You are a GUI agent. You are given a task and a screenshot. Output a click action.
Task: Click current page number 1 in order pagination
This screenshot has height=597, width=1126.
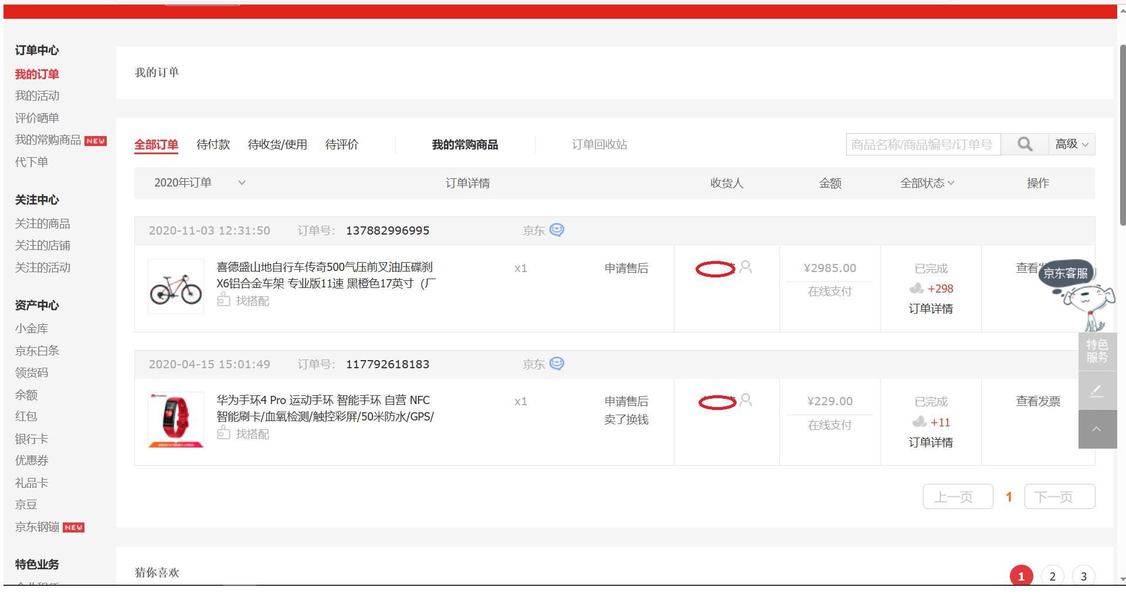1009,497
